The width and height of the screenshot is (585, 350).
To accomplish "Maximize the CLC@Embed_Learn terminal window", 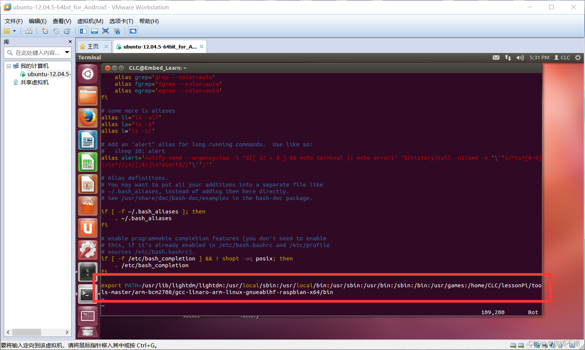I will pyautogui.click(x=121, y=68).
